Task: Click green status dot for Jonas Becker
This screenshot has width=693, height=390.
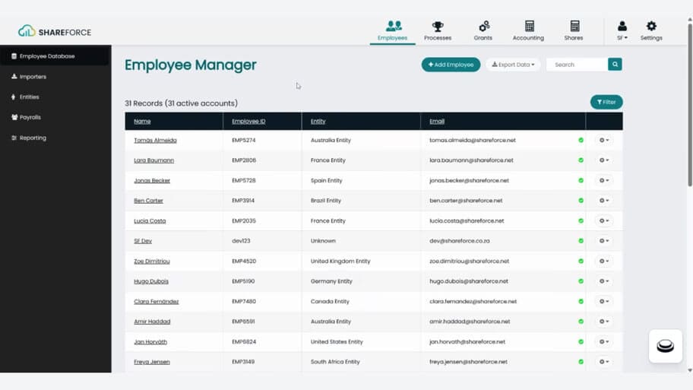Action: point(581,180)
